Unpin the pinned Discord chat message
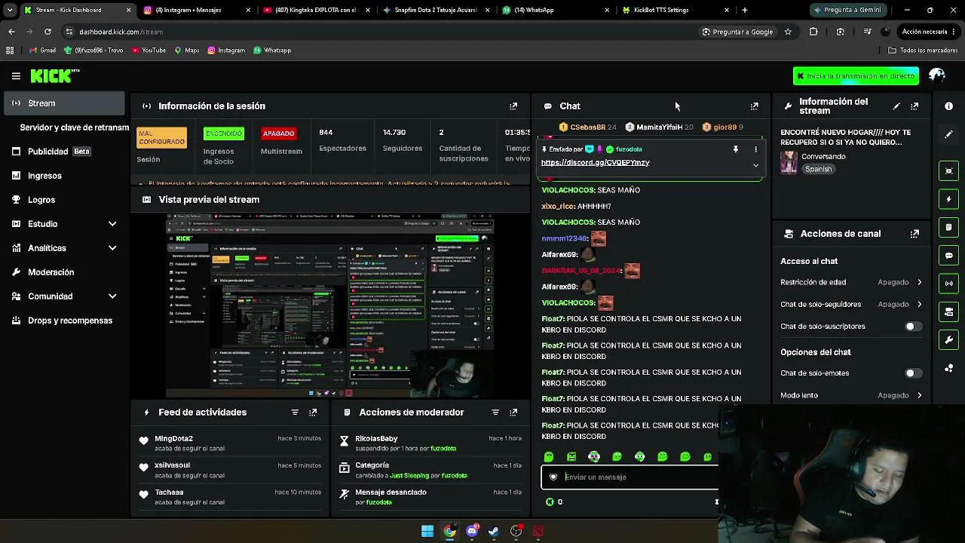The image size is (965, 543). (x=736, y=149)
